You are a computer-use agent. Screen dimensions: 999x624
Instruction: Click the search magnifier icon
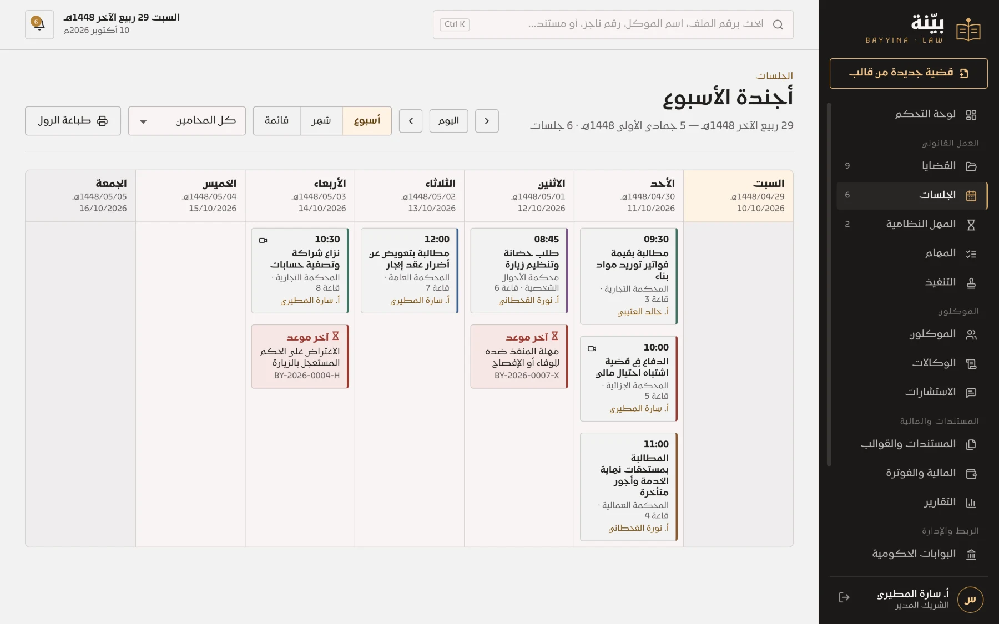coord(778,24)
